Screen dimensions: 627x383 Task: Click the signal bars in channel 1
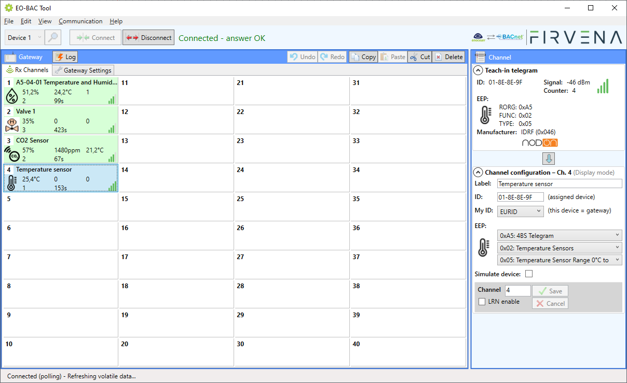pyautogui.click(x=112, y=100)
